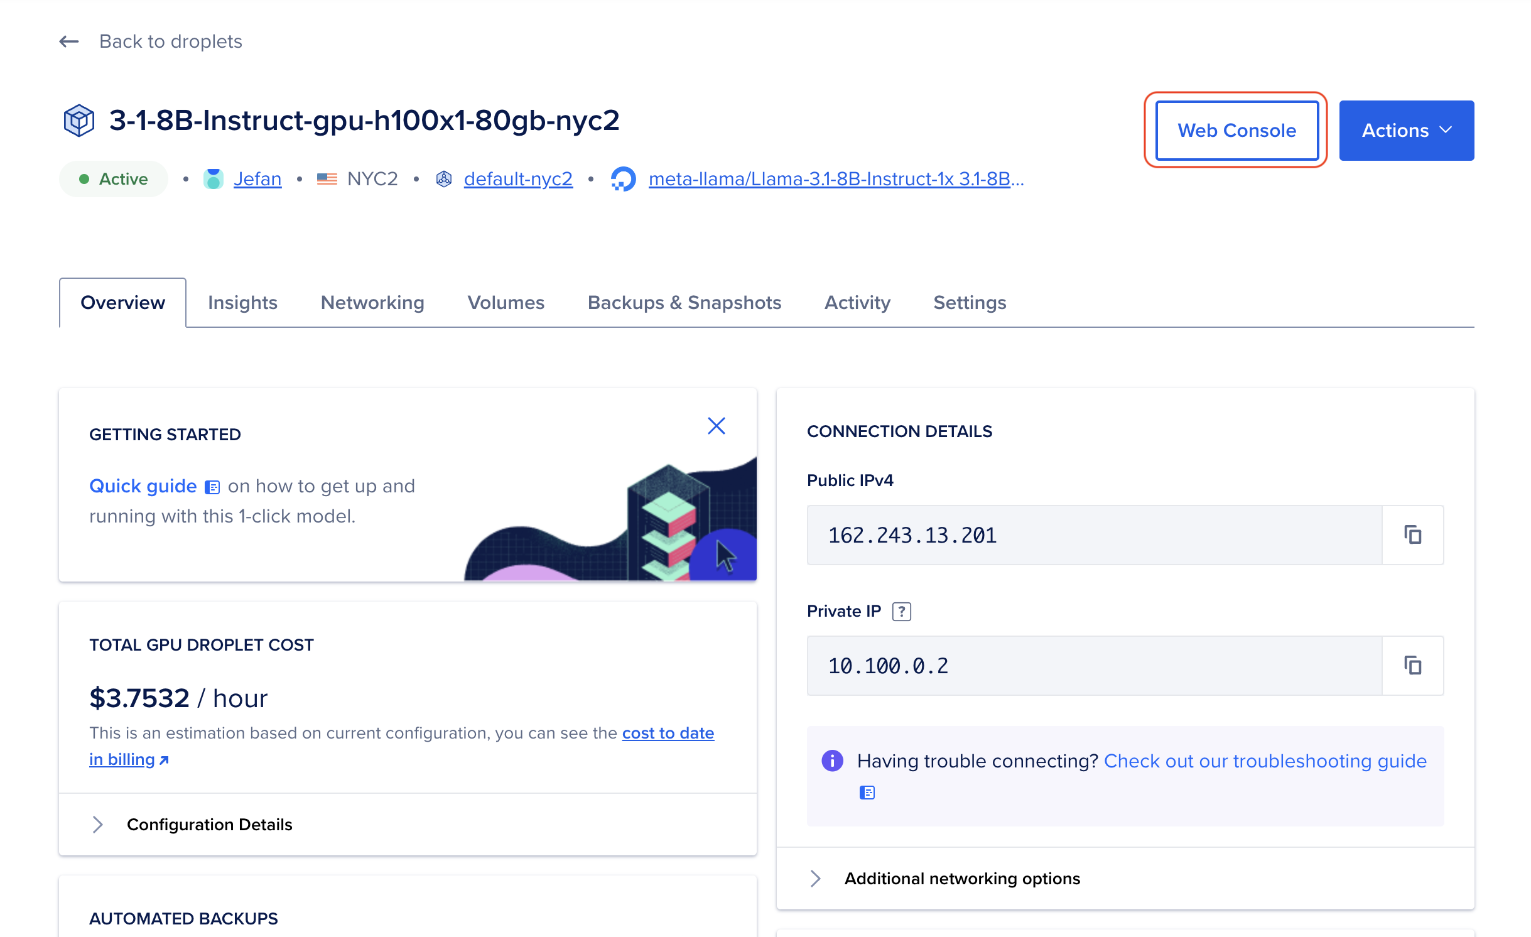The image size is (1531, 937).
Task: Click the Jefan avatar icon
Action: point(214,178)
